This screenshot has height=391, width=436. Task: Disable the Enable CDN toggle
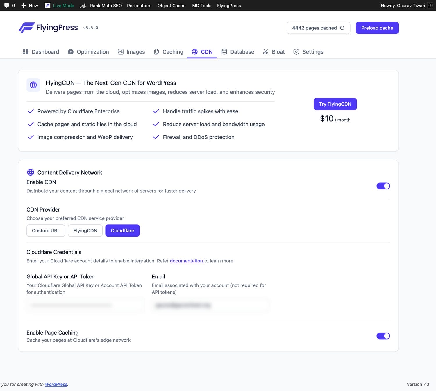tap(383, 186)
